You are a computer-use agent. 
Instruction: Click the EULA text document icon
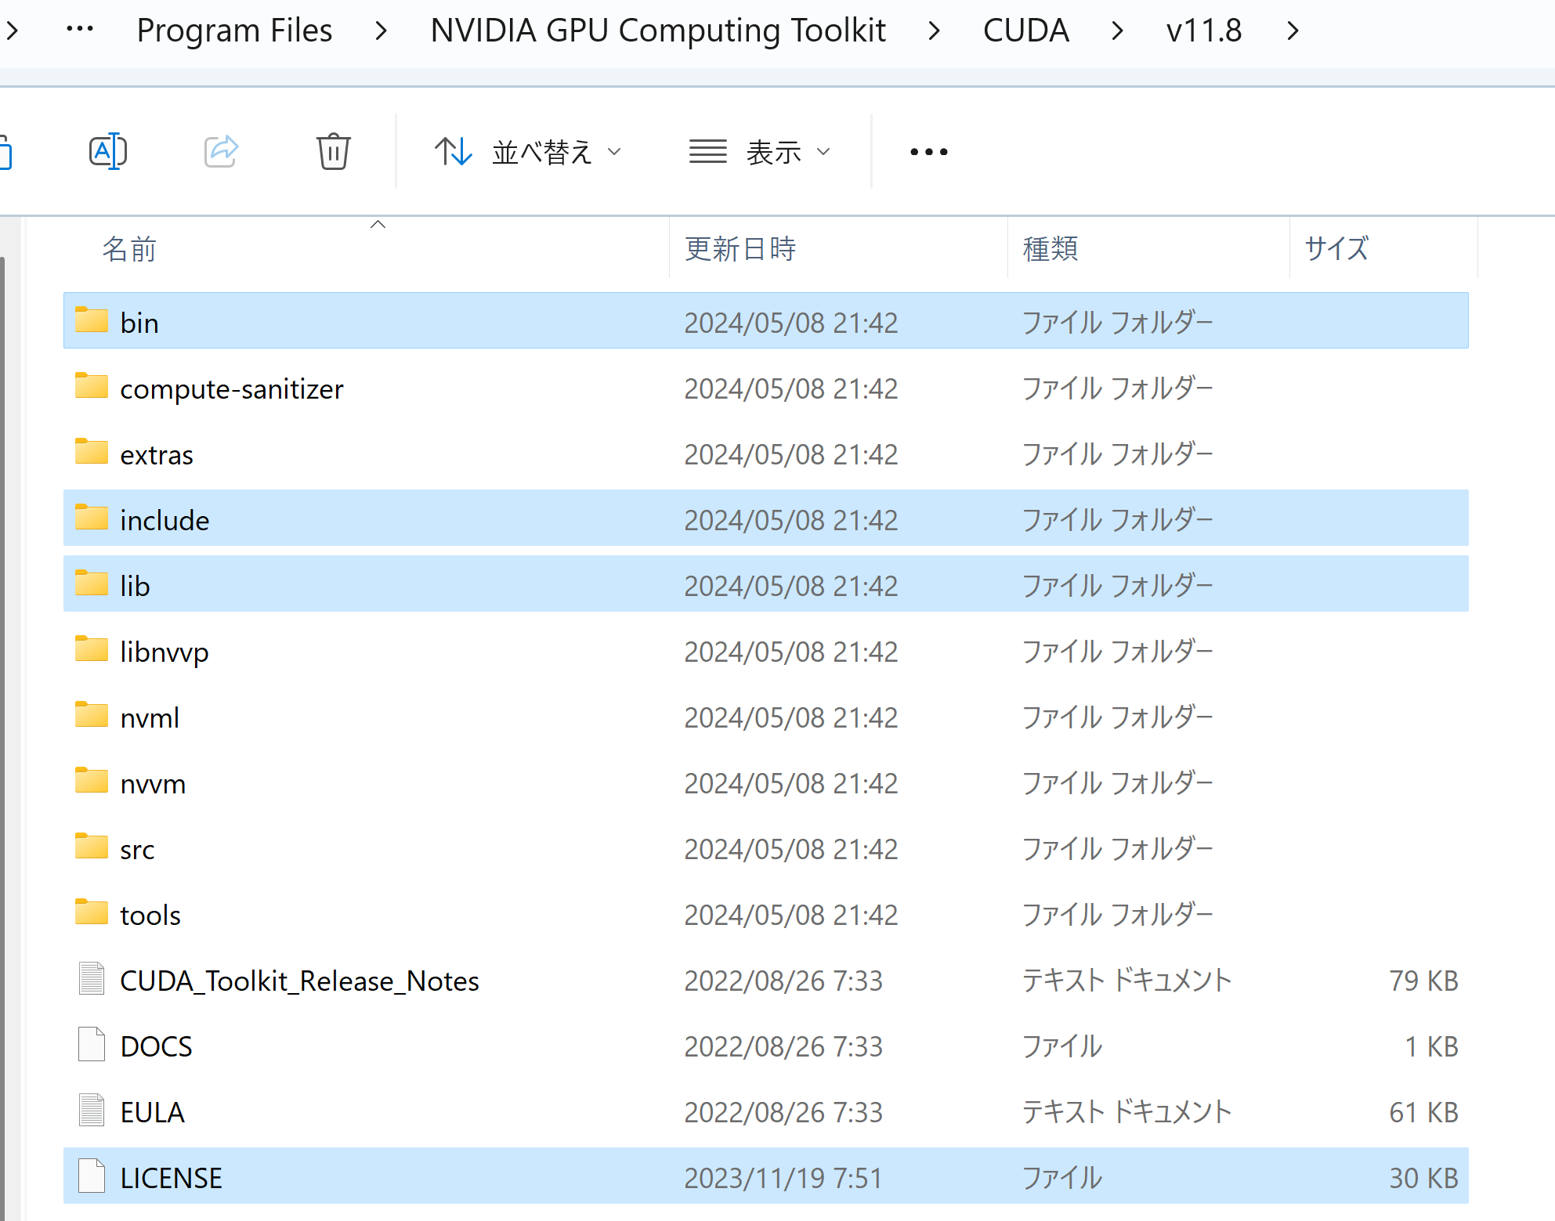pyautogui.click(x=92, y=1110)
